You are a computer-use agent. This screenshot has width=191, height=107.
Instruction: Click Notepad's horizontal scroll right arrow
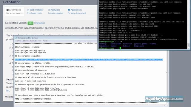(x=164, y=105)
